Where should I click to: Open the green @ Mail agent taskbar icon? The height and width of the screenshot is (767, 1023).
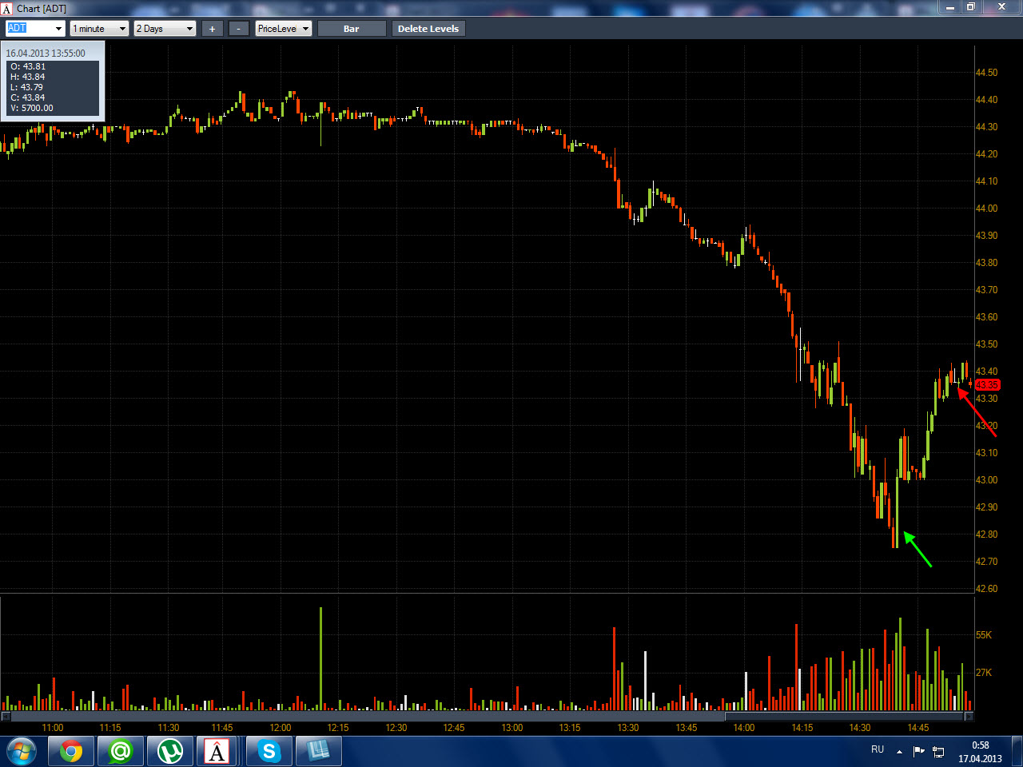(121, 751)
